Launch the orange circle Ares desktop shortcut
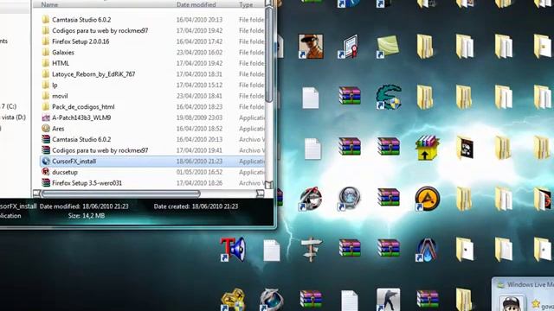This screenshot has height=311, width=554. pos(427,199)
